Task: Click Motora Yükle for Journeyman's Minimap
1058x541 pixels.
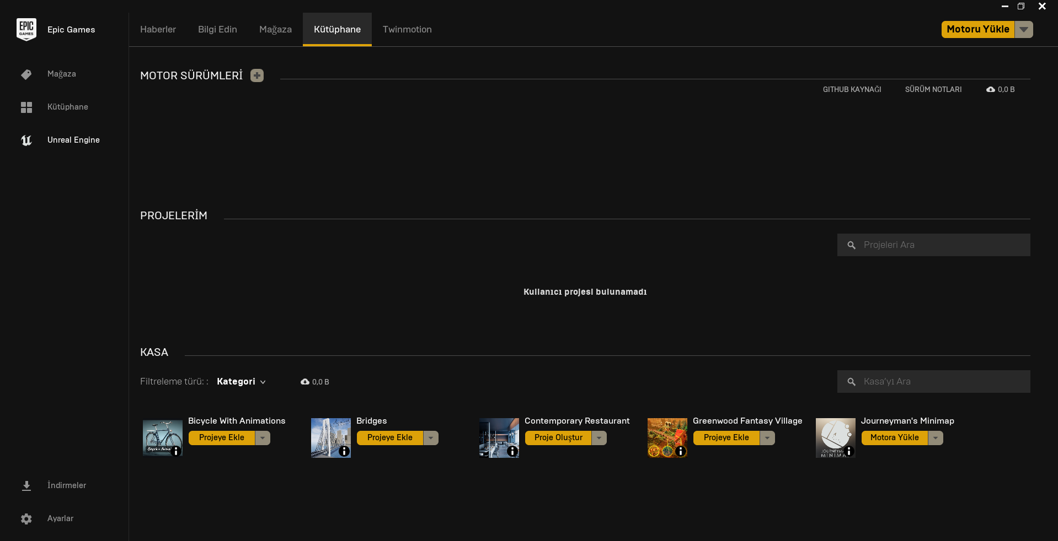Action: (895, 438)
